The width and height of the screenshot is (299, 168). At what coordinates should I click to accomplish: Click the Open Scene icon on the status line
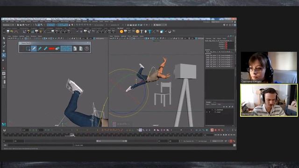21,25
